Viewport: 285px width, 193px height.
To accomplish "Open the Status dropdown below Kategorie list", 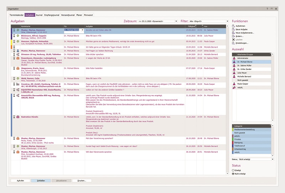I will pyautogui.click(x=272, y=160).
